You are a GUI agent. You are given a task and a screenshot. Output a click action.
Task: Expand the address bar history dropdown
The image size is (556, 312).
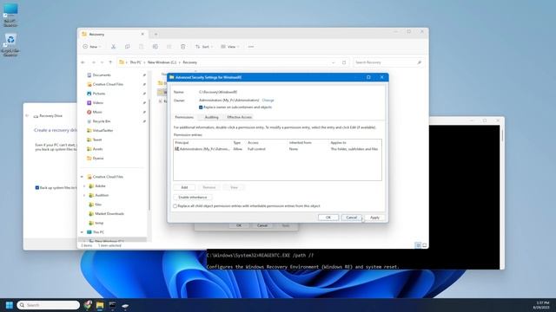click(x=334, y=62)
